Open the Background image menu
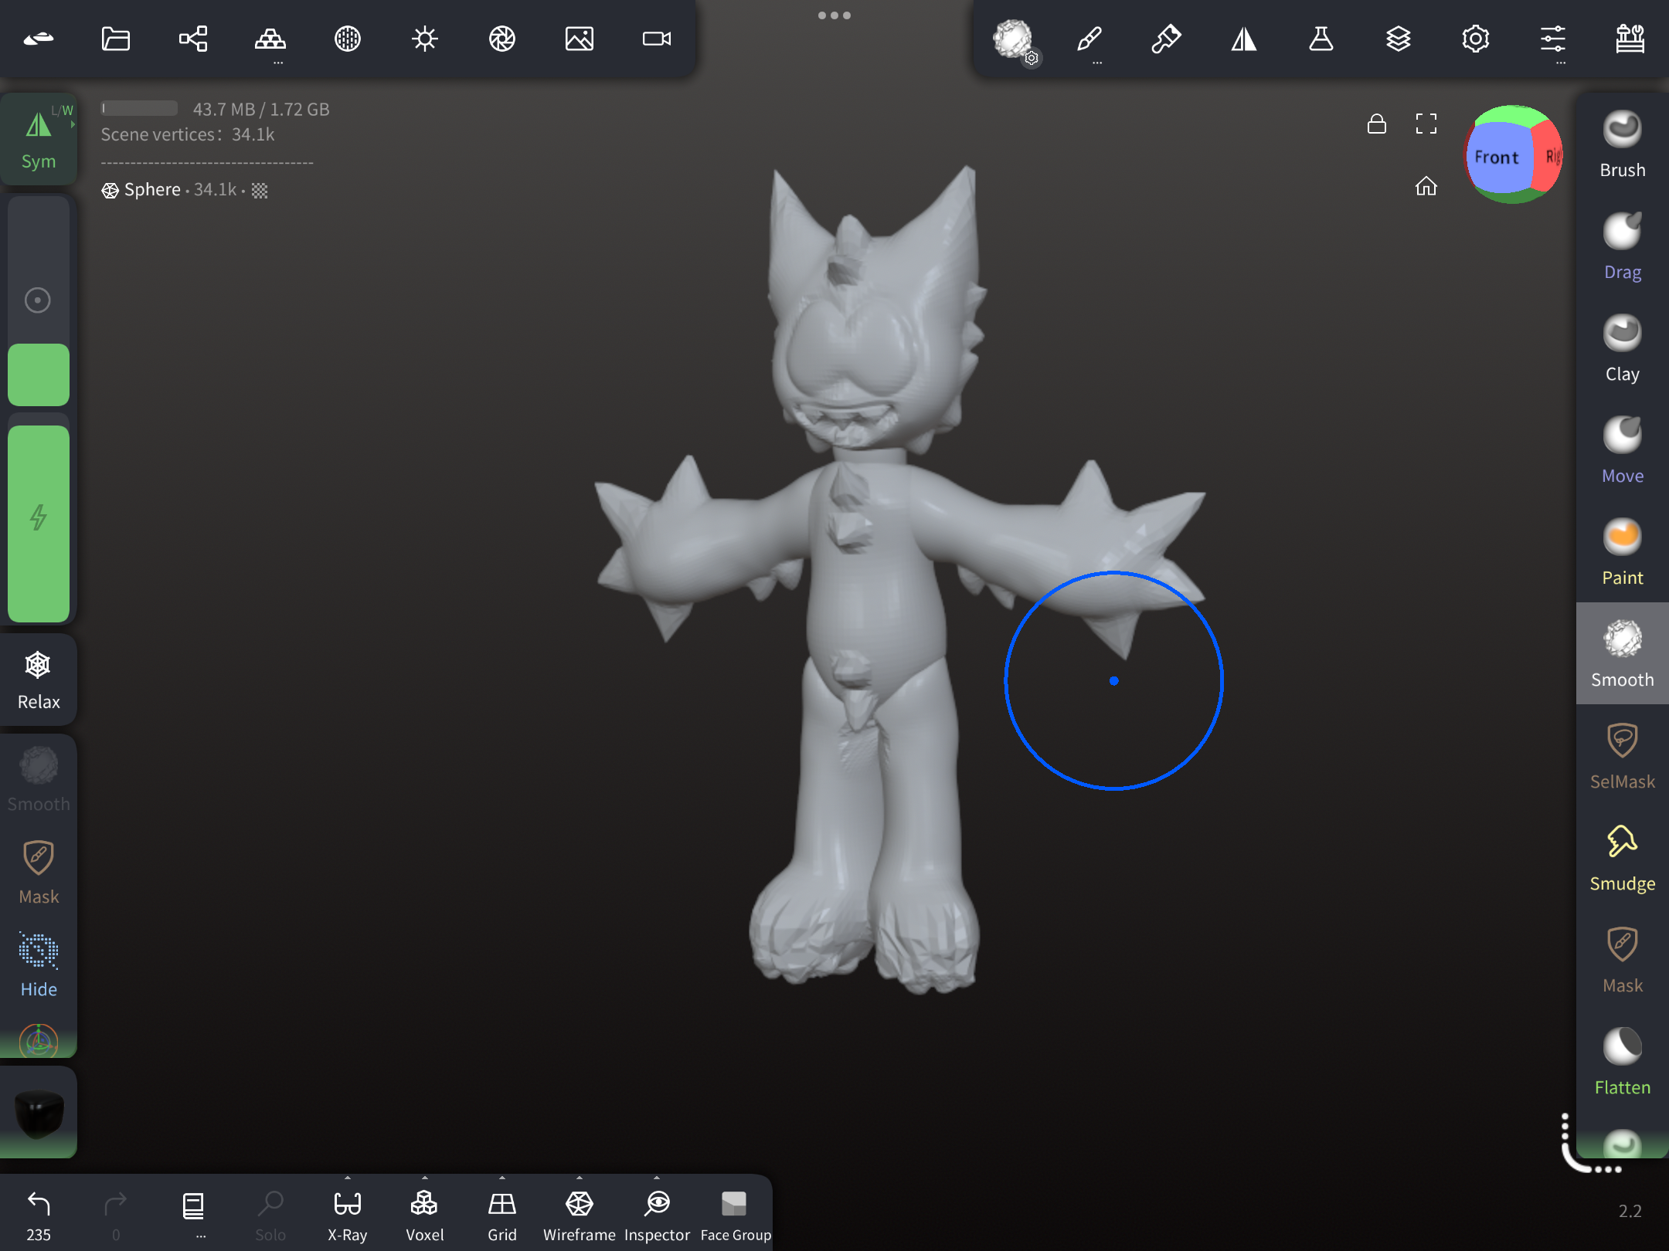Screen dimensions: 1669x1251 click(580, 39)
